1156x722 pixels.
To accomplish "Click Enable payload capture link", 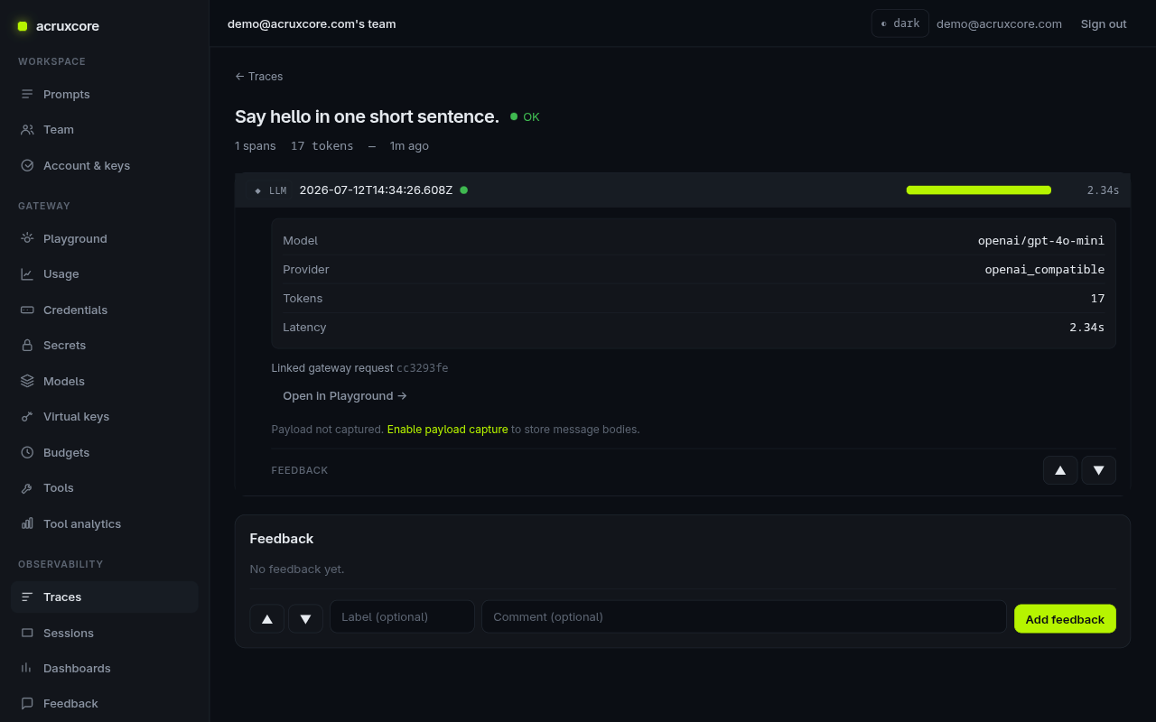I will (447, 430).
